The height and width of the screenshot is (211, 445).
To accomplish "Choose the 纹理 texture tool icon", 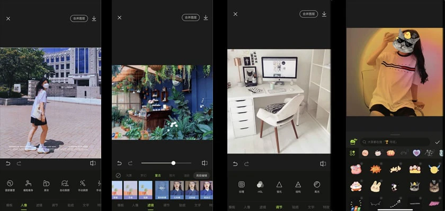I will pos(241,185).
